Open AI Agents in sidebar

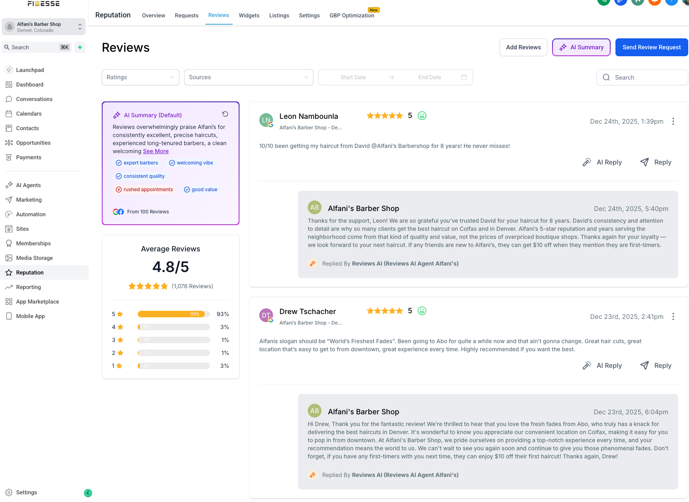tap(44, 185)
